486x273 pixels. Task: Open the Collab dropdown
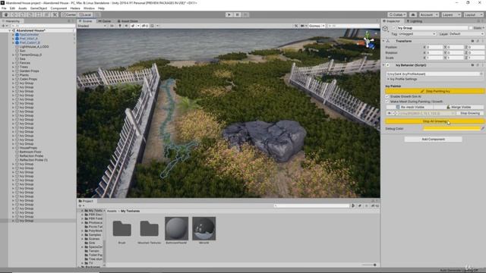click(x=397, y=14)
